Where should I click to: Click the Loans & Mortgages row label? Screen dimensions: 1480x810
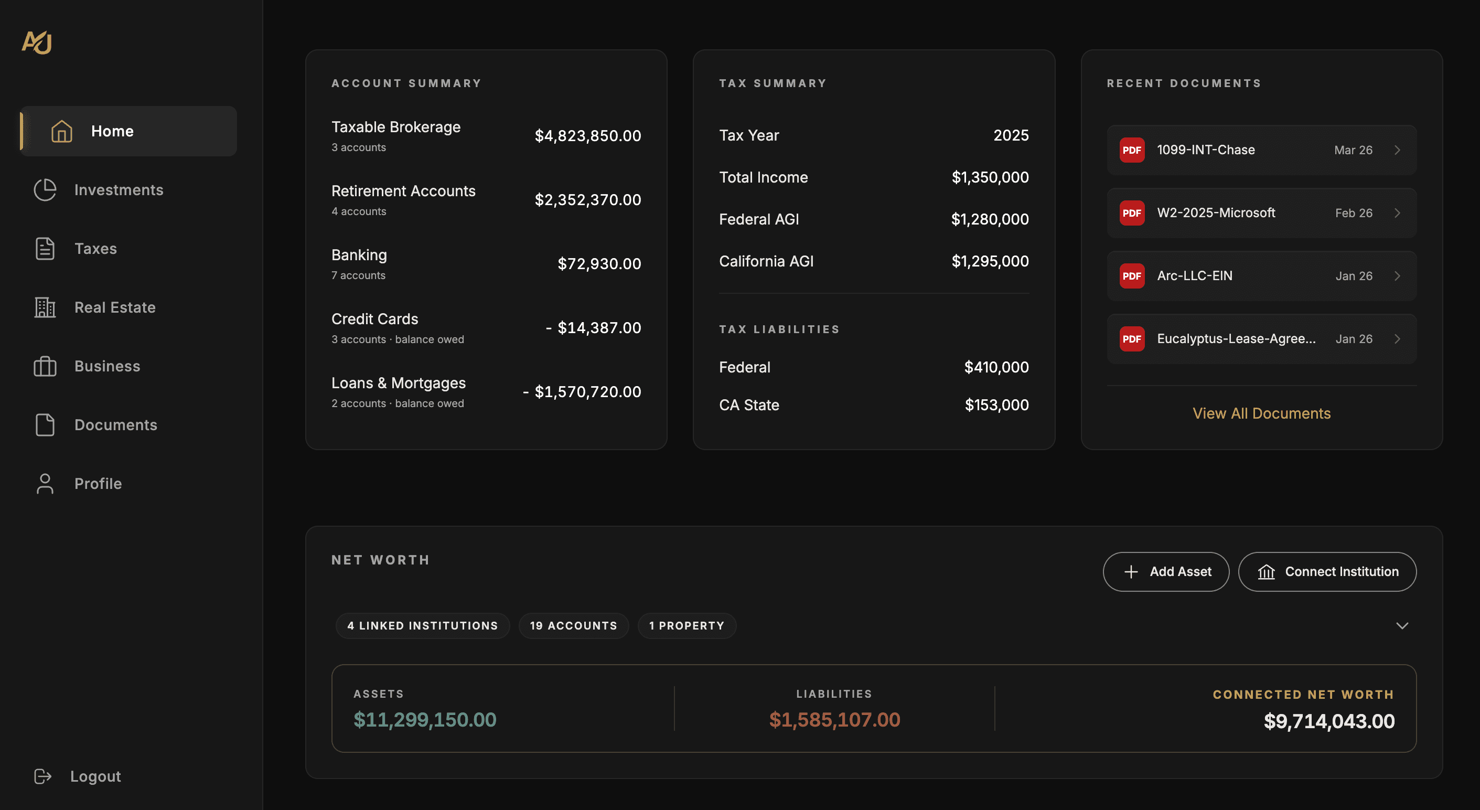point(398,383)
